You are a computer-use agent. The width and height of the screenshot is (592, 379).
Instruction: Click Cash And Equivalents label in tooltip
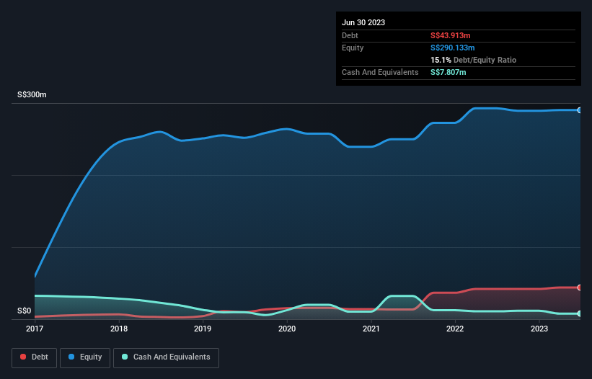380,72
